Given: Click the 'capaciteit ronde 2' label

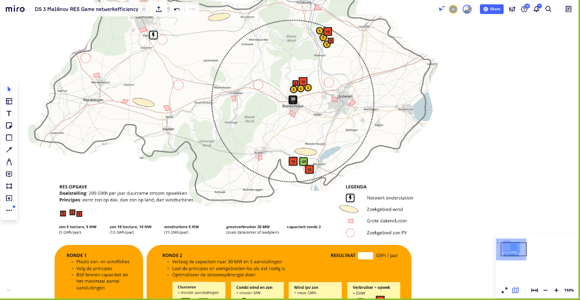Looking at the screenshot, I should [x=304, y=227].
